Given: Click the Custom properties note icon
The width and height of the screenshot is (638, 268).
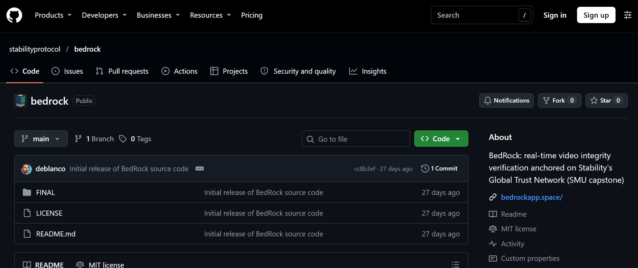Looking at the screenshot, I should (x=493, y=258).
